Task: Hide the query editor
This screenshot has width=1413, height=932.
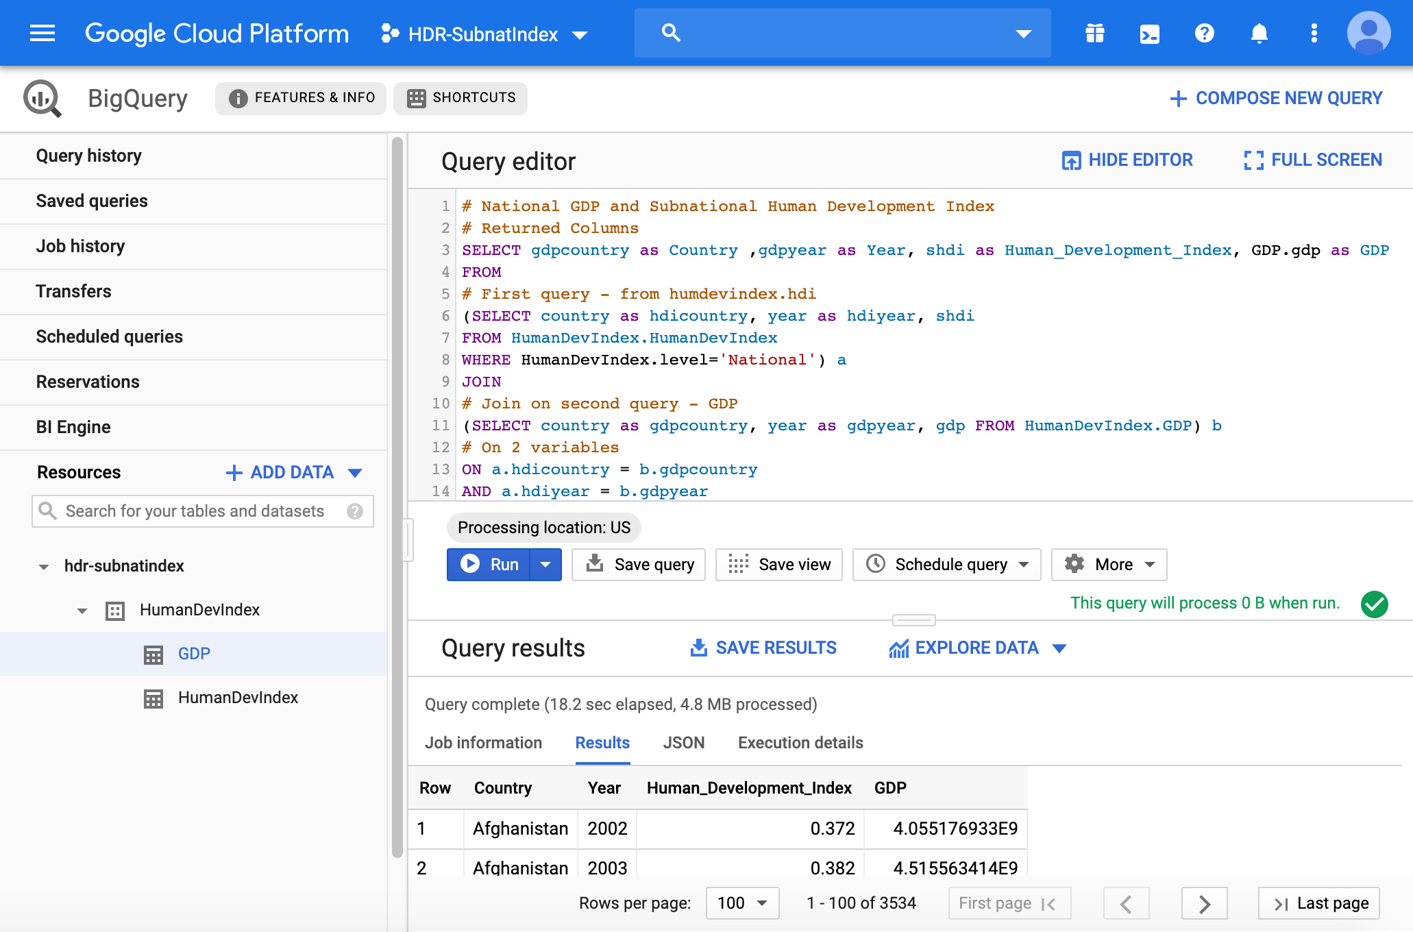Action: coord(1127,160)
